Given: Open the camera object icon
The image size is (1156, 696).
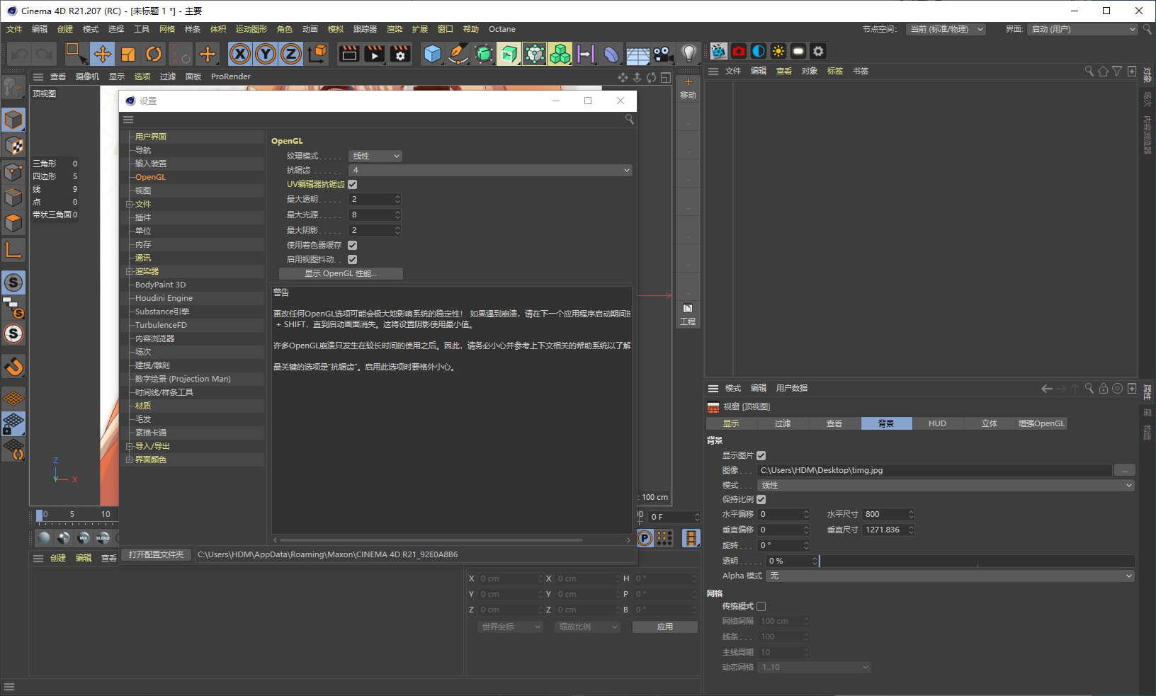Looking at the screenshot, I should 663,54.
